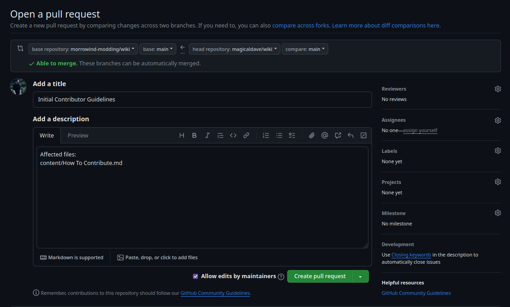The height and width of the screenshot is (307, 510).
Task: Click the 'No reviews' text
Action: 394,99
